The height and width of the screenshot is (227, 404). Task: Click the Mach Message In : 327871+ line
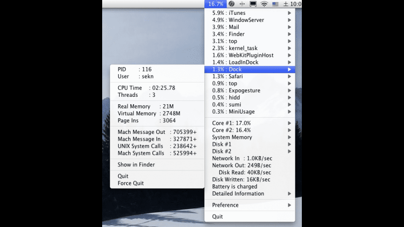pyautogui.click(x=157, y=139)
